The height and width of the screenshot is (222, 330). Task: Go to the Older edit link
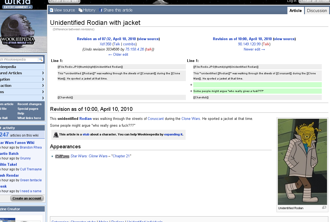pyautogui.click(x=118, y=54)
